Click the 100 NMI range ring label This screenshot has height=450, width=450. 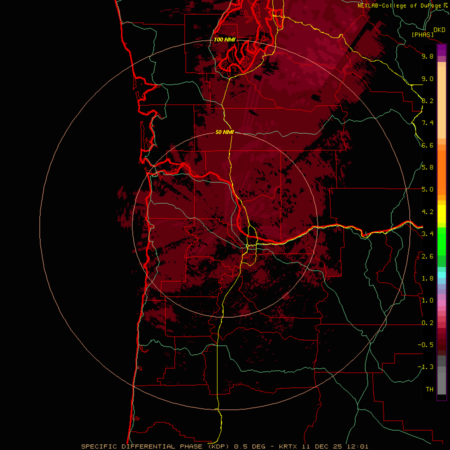coord(224,39)
